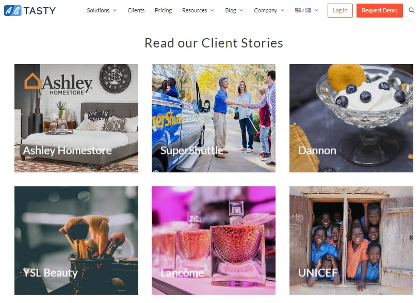The width and height of the screenshot is (420, 303).
Task: Expand the Solutions dropdown chevron
Action: (115, 10)
